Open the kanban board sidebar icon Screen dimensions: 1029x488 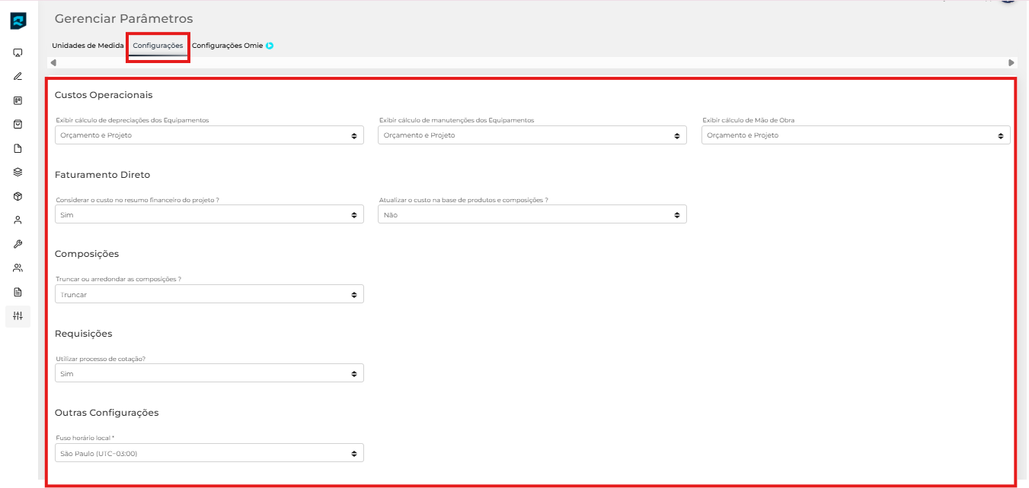click(x=18, y=100)
